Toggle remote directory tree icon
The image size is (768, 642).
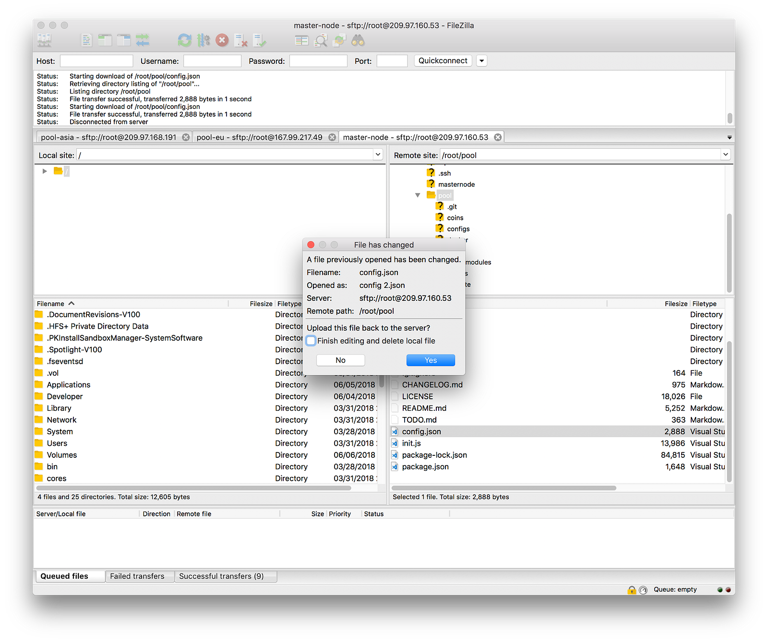pyautogui.click(x=124, y=40)
